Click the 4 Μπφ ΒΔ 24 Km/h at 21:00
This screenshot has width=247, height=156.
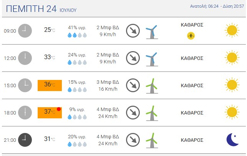[x=108, y=140]
